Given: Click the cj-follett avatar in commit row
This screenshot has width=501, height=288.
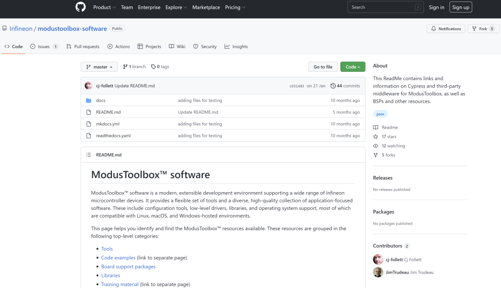Looking at the screenshot, I should (89, 86).
